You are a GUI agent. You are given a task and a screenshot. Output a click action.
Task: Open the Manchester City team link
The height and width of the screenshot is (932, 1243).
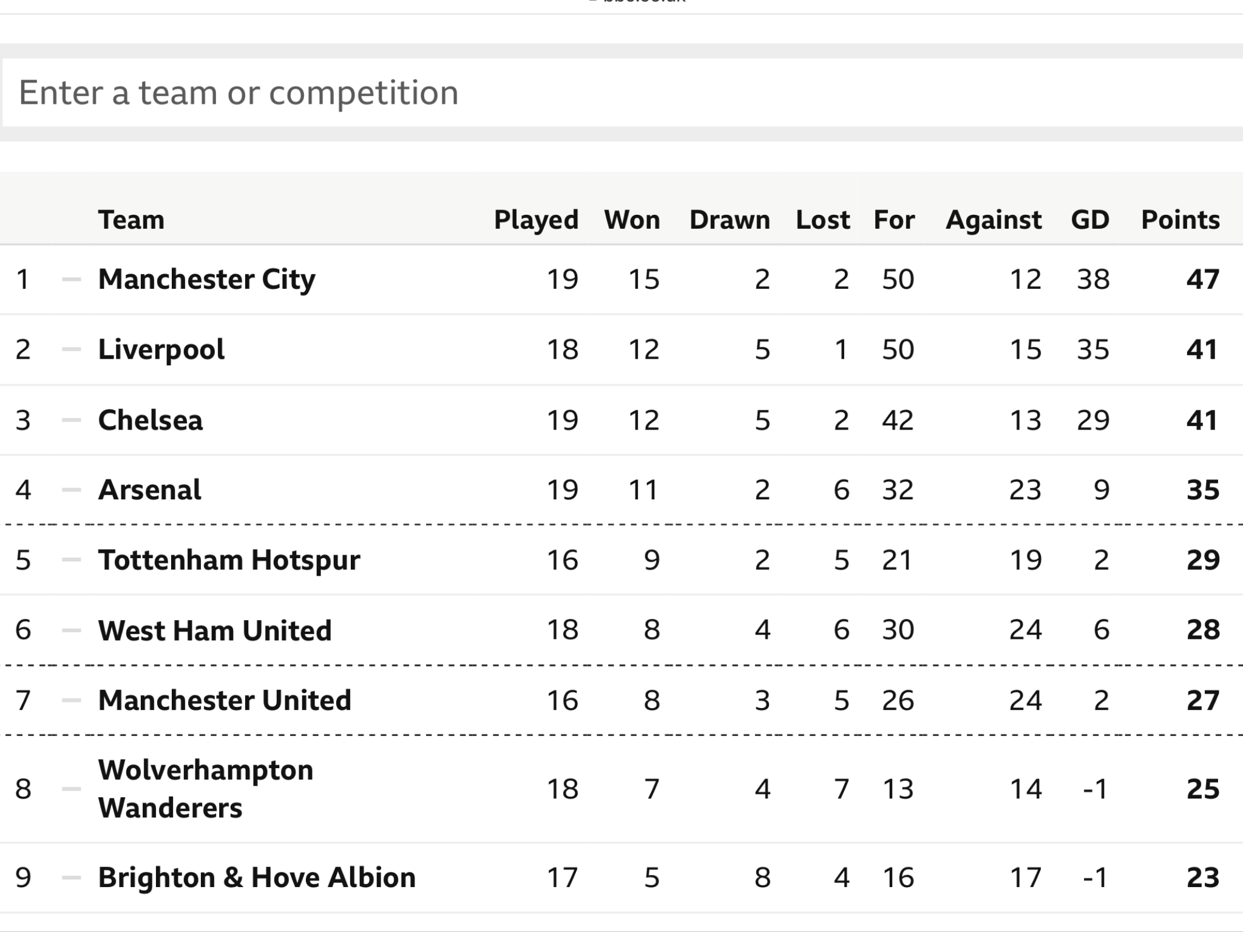click(x=206, y=280)
